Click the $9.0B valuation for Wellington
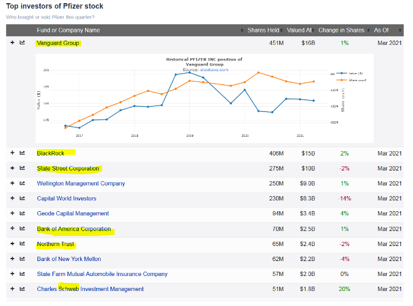This screenshot has width=413, height=306. click(x=307, y=183)
